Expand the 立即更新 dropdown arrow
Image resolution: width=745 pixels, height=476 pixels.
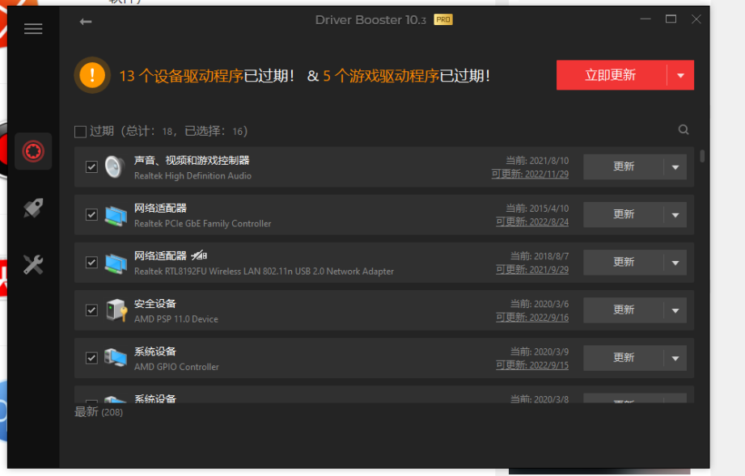pyautogui.click(x=680, y=75)
